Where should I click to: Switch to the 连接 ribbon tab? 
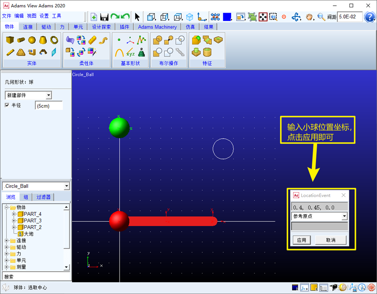(x=28, y=27)
